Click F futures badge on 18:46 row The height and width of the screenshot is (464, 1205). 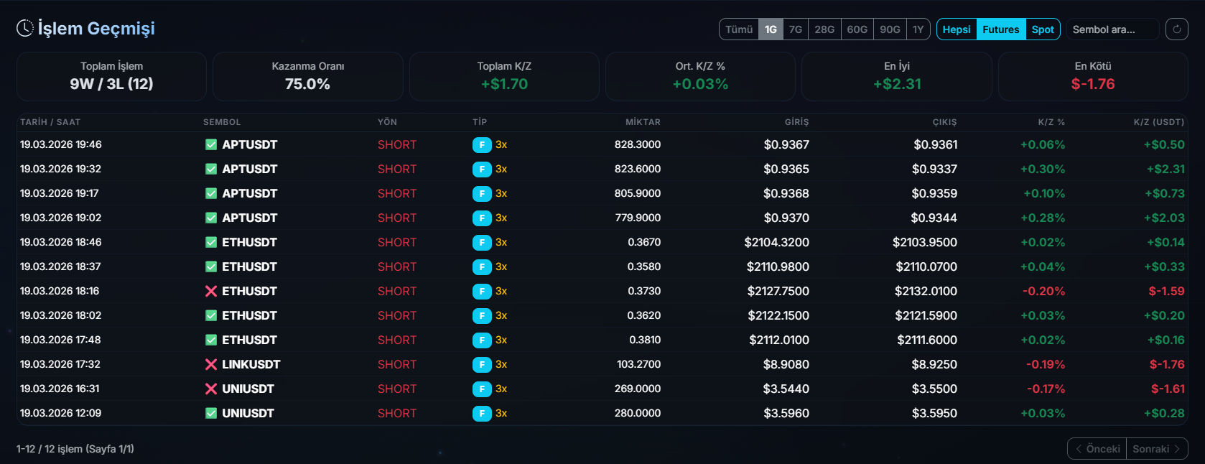[x=482, y=242]
